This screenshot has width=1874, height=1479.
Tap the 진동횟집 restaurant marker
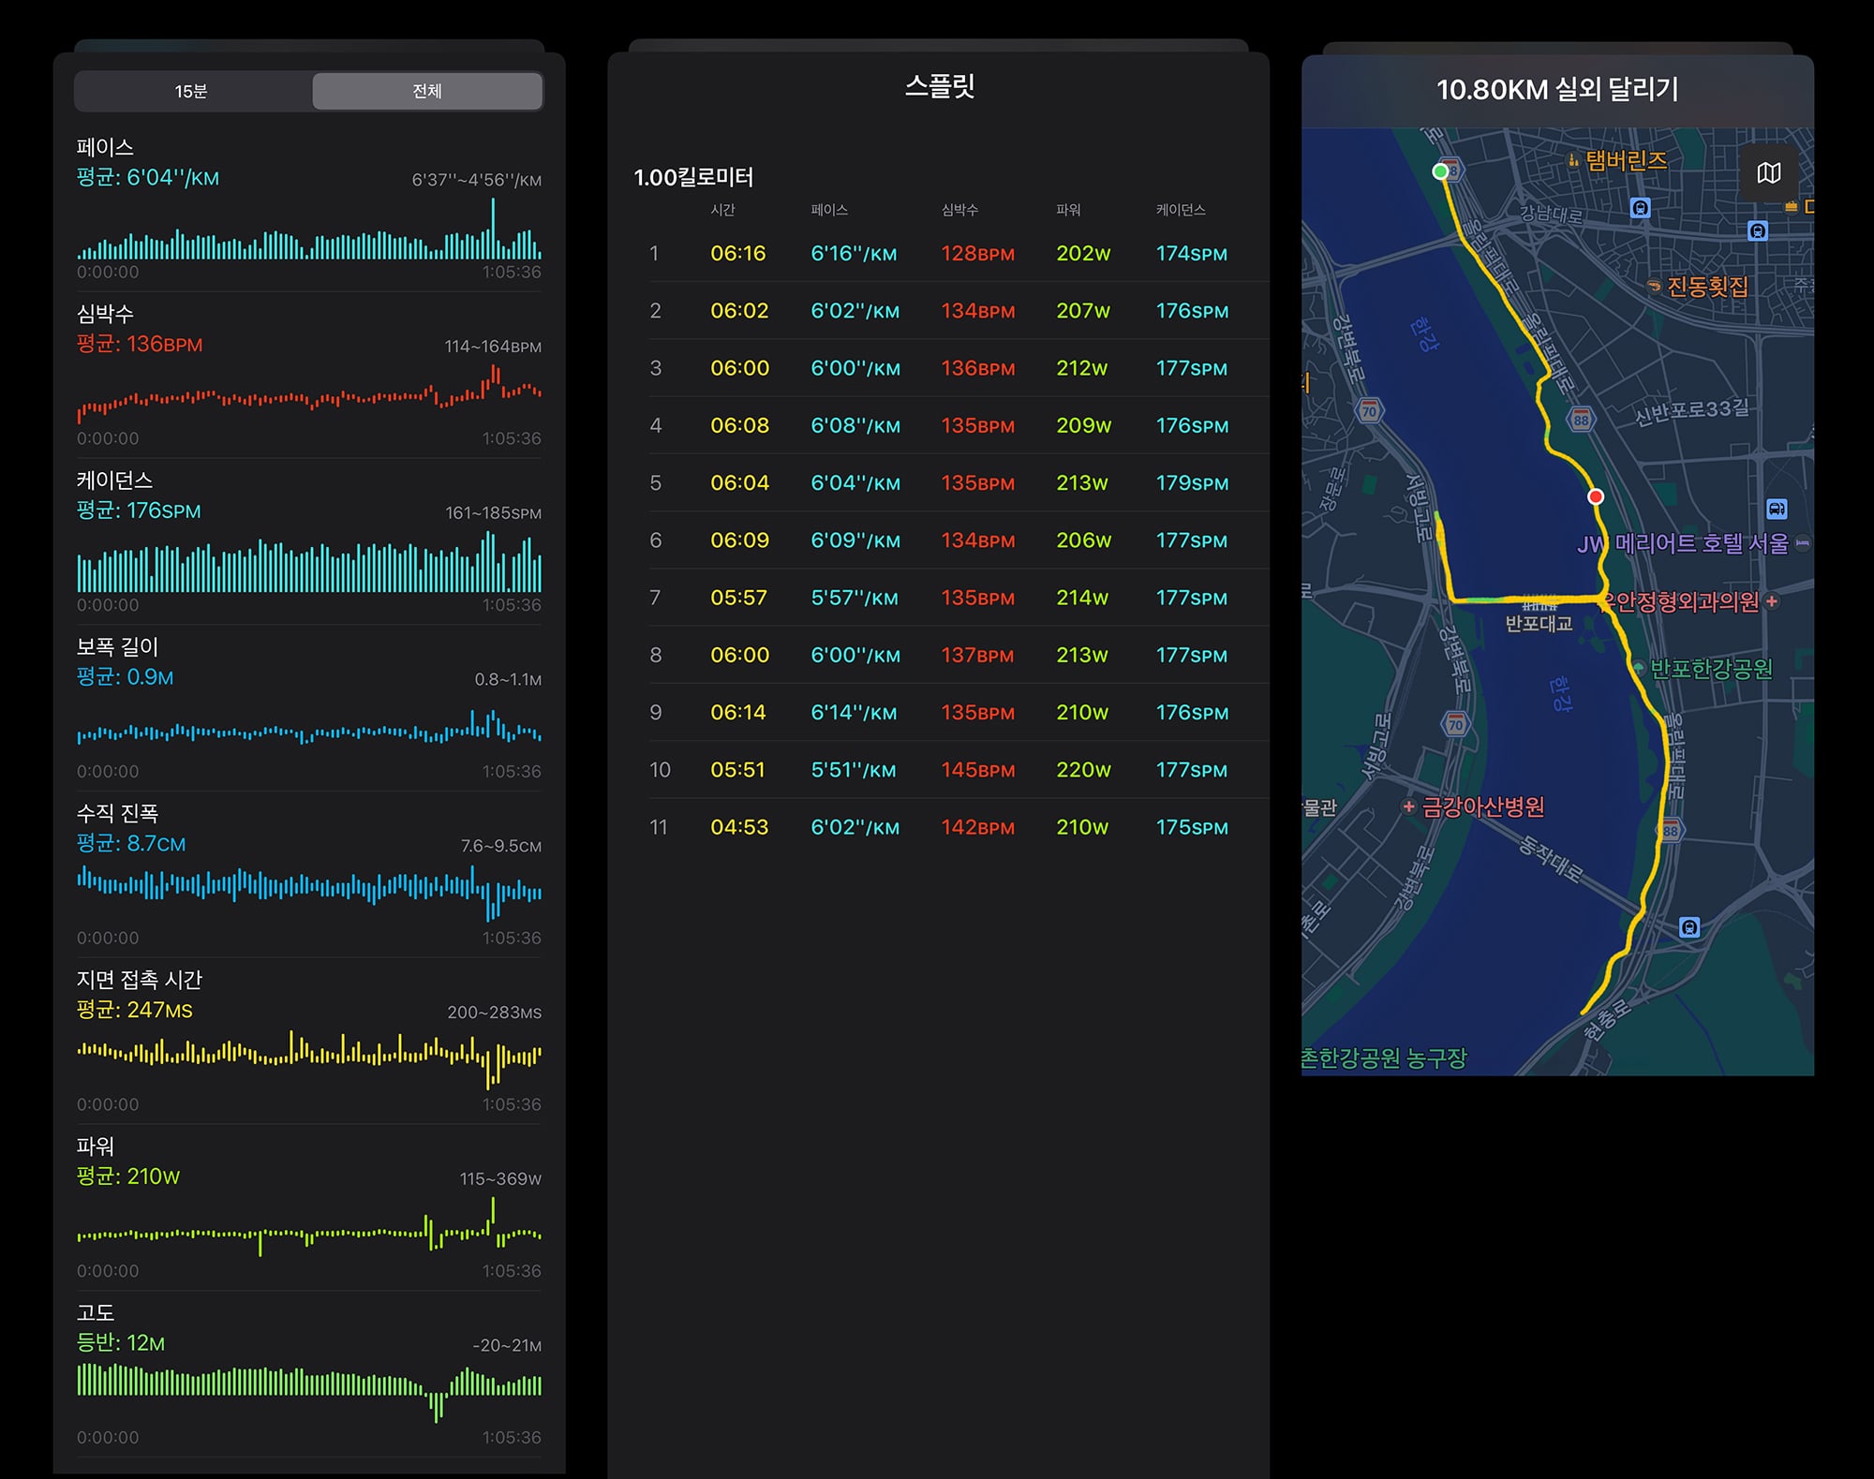pos(1654,286)
